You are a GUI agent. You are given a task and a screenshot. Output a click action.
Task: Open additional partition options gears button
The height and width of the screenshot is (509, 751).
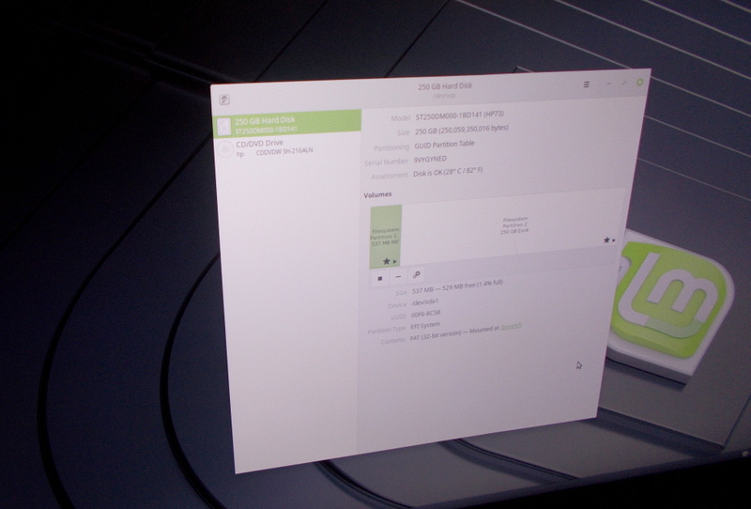tap(416, 277)
